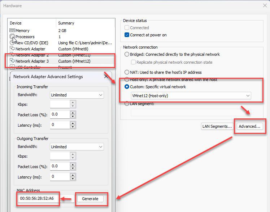This screenshot has width=270, height=212.
Task: Click the Device column header
Action: (x=32, y=23)
